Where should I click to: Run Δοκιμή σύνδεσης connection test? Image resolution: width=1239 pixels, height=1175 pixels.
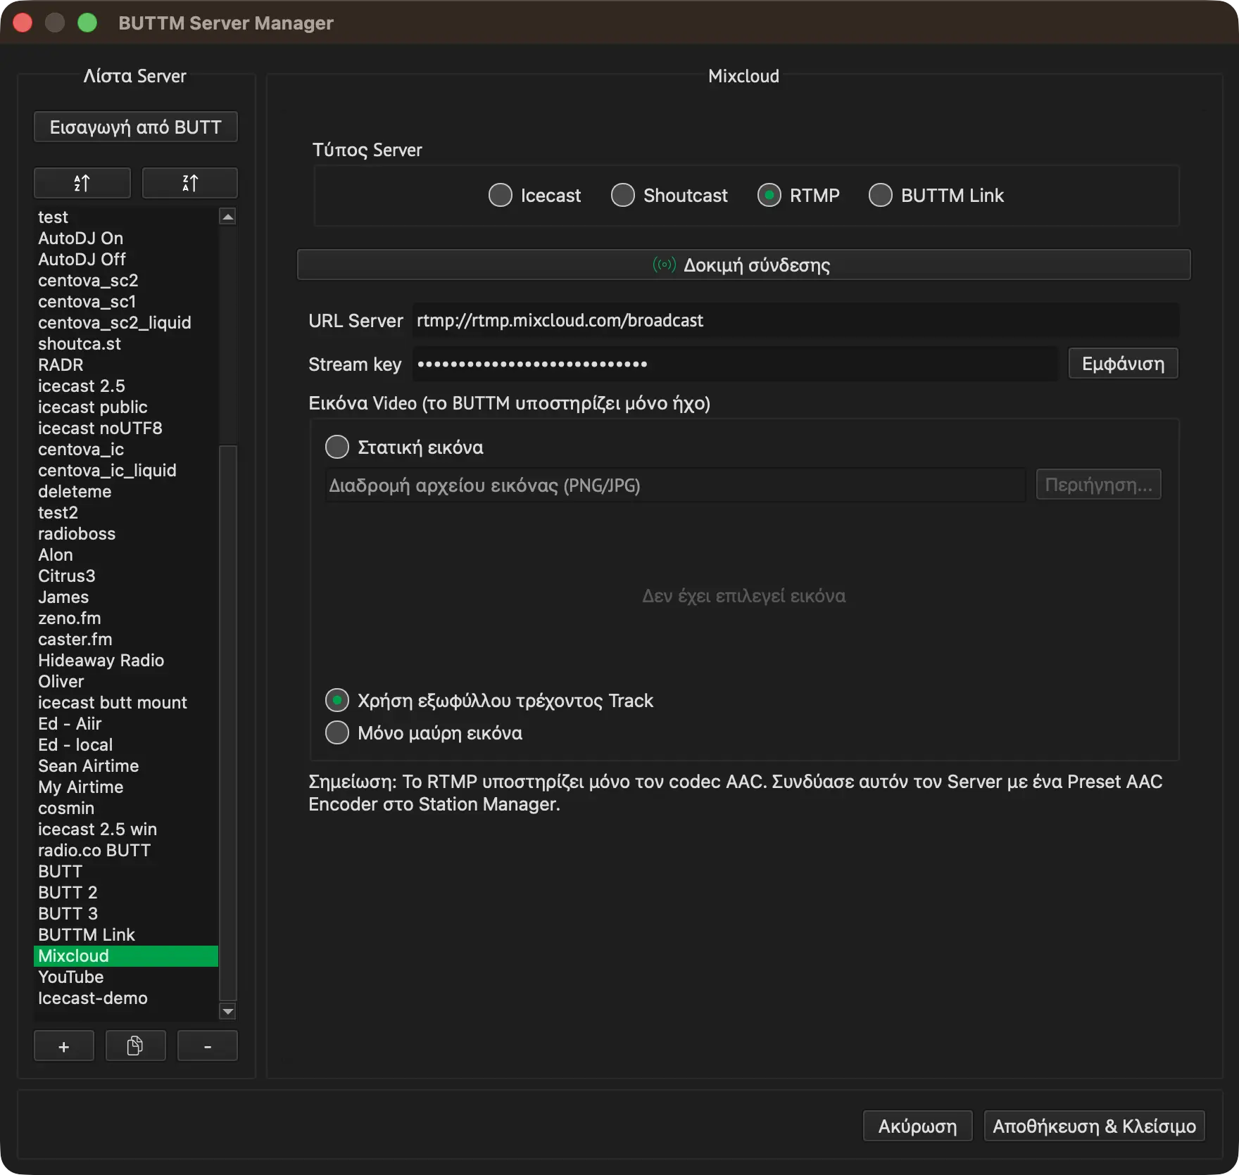744,265
